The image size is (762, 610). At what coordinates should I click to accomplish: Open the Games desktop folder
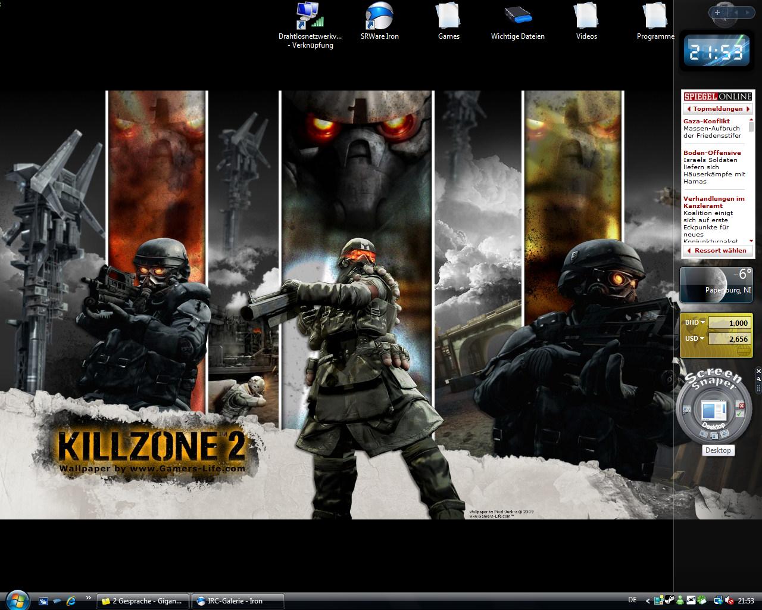pos(449,21)
